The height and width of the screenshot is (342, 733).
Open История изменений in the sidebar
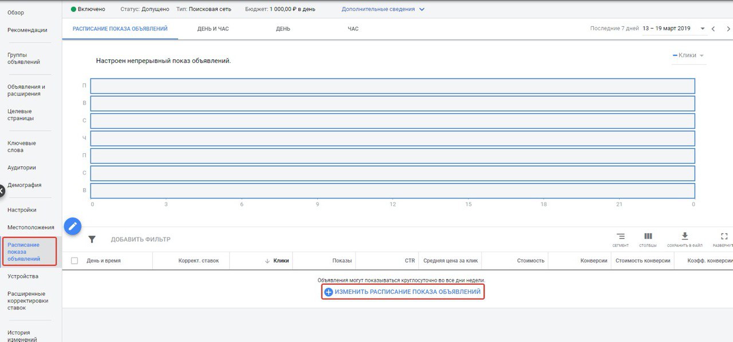[x=22, y=336]
